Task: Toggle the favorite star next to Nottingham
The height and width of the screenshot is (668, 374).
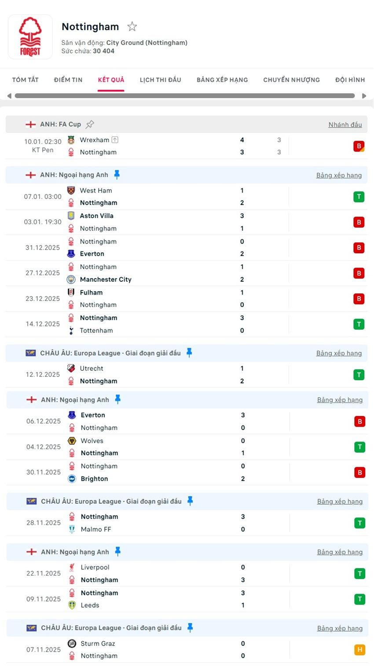Action: point(132,27)
